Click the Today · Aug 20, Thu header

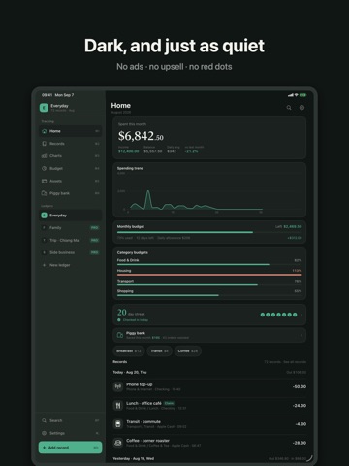(x=130, y=372)
